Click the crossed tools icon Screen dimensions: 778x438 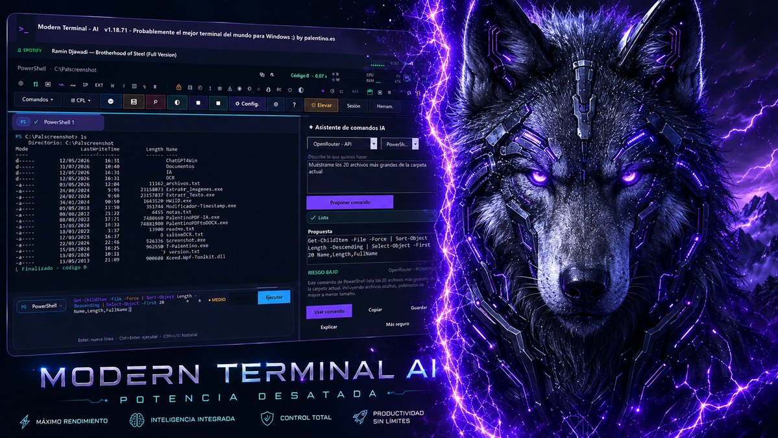(x=389, y=92)
